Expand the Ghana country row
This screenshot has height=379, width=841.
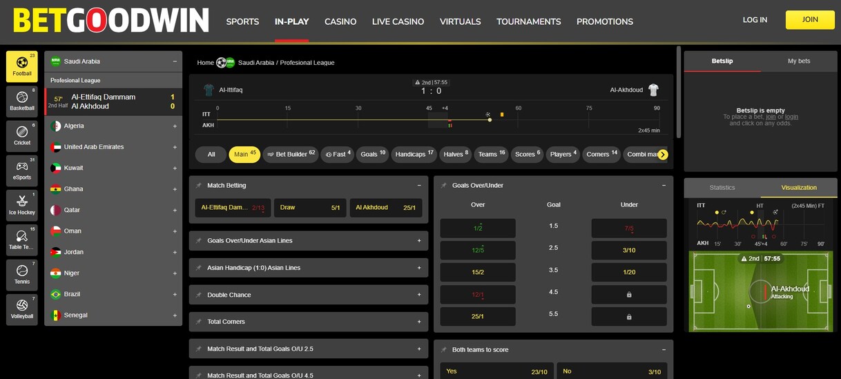175,189
